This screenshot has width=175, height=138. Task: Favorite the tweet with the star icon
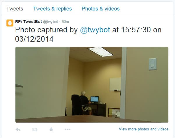coord(51,129)
